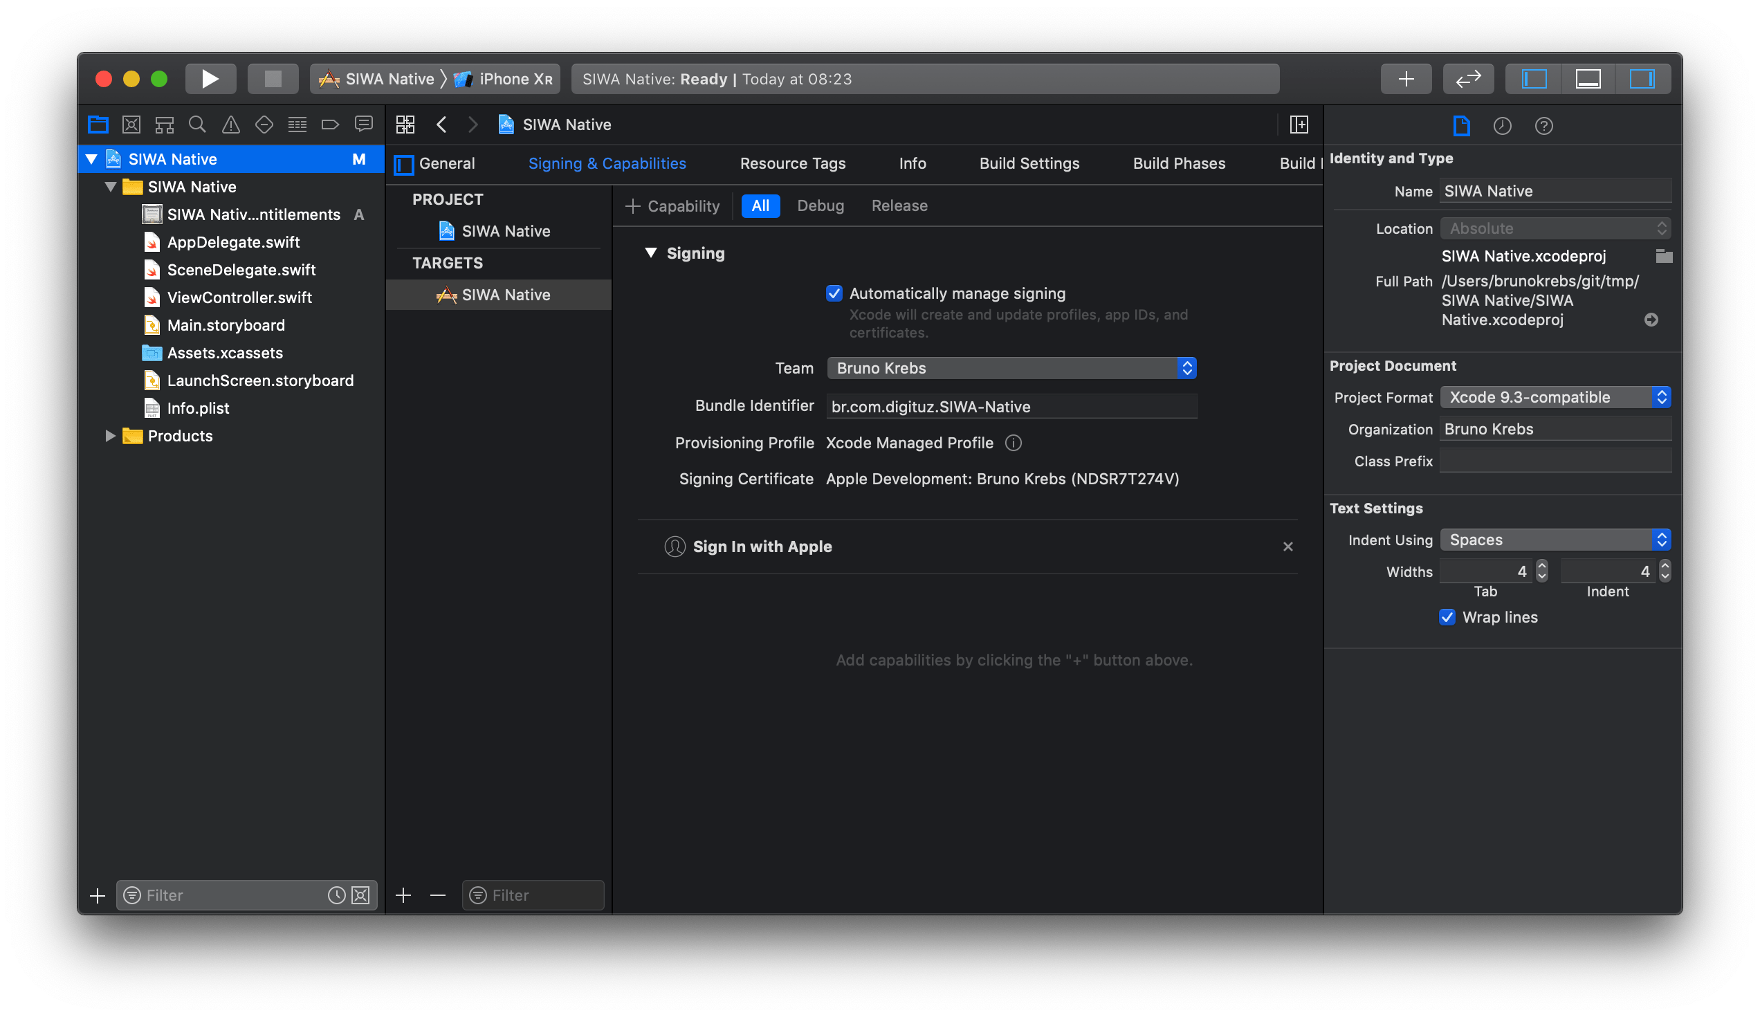
Task: Open the Quick Help inspector icon
Action: point(1543,126)
